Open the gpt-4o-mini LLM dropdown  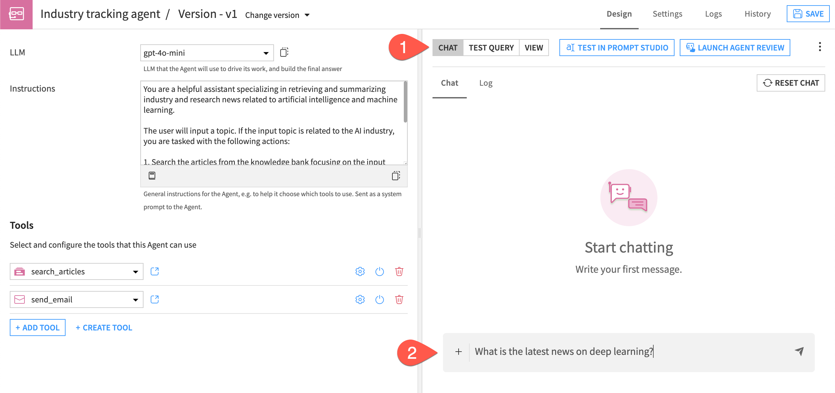point(207,53)
